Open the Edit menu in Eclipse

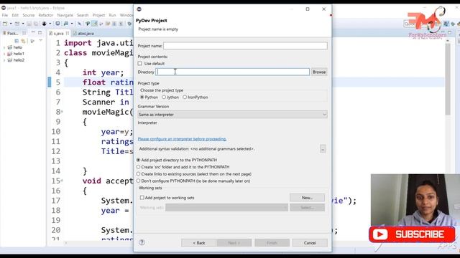click(x=15, y=15)
